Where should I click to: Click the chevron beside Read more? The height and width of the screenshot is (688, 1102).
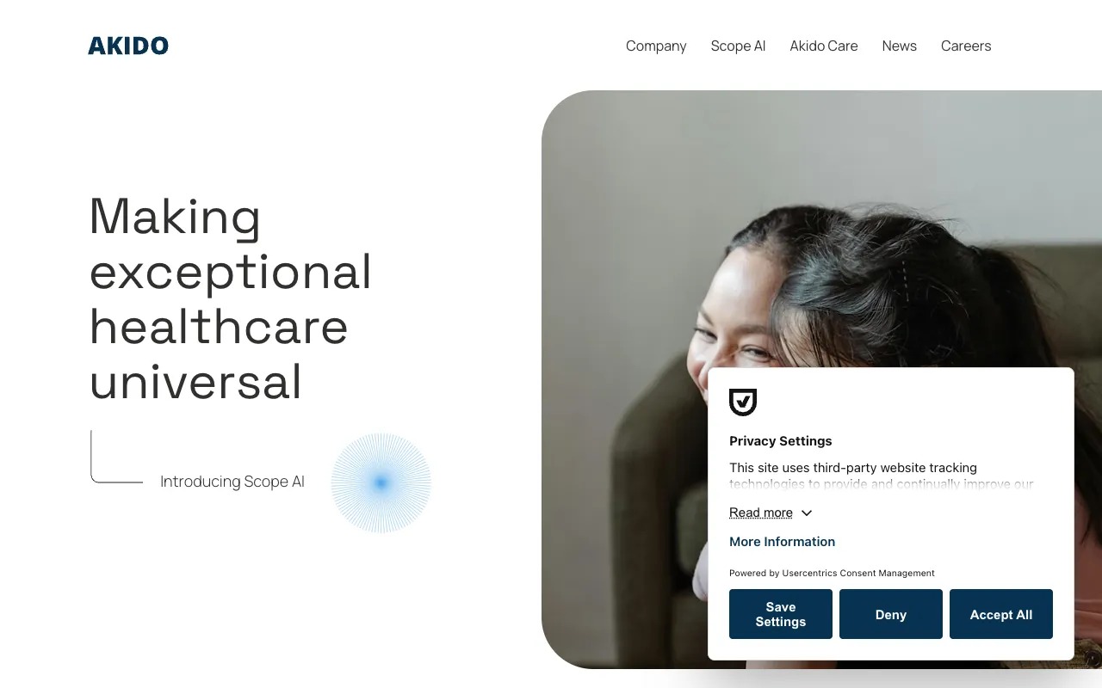(807, 513)
